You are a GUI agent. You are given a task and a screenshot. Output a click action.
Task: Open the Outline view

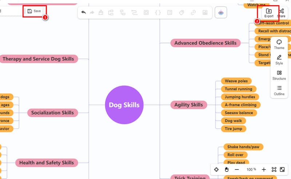coord(279,90)
